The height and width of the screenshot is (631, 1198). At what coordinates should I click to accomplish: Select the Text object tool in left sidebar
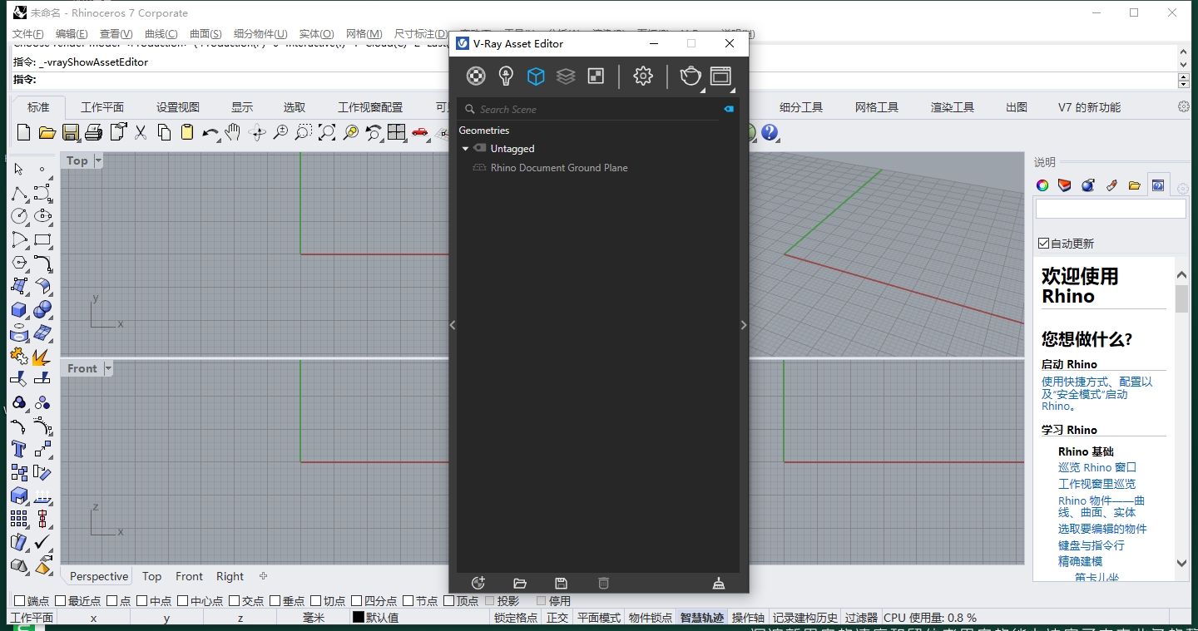click(18, 450)
